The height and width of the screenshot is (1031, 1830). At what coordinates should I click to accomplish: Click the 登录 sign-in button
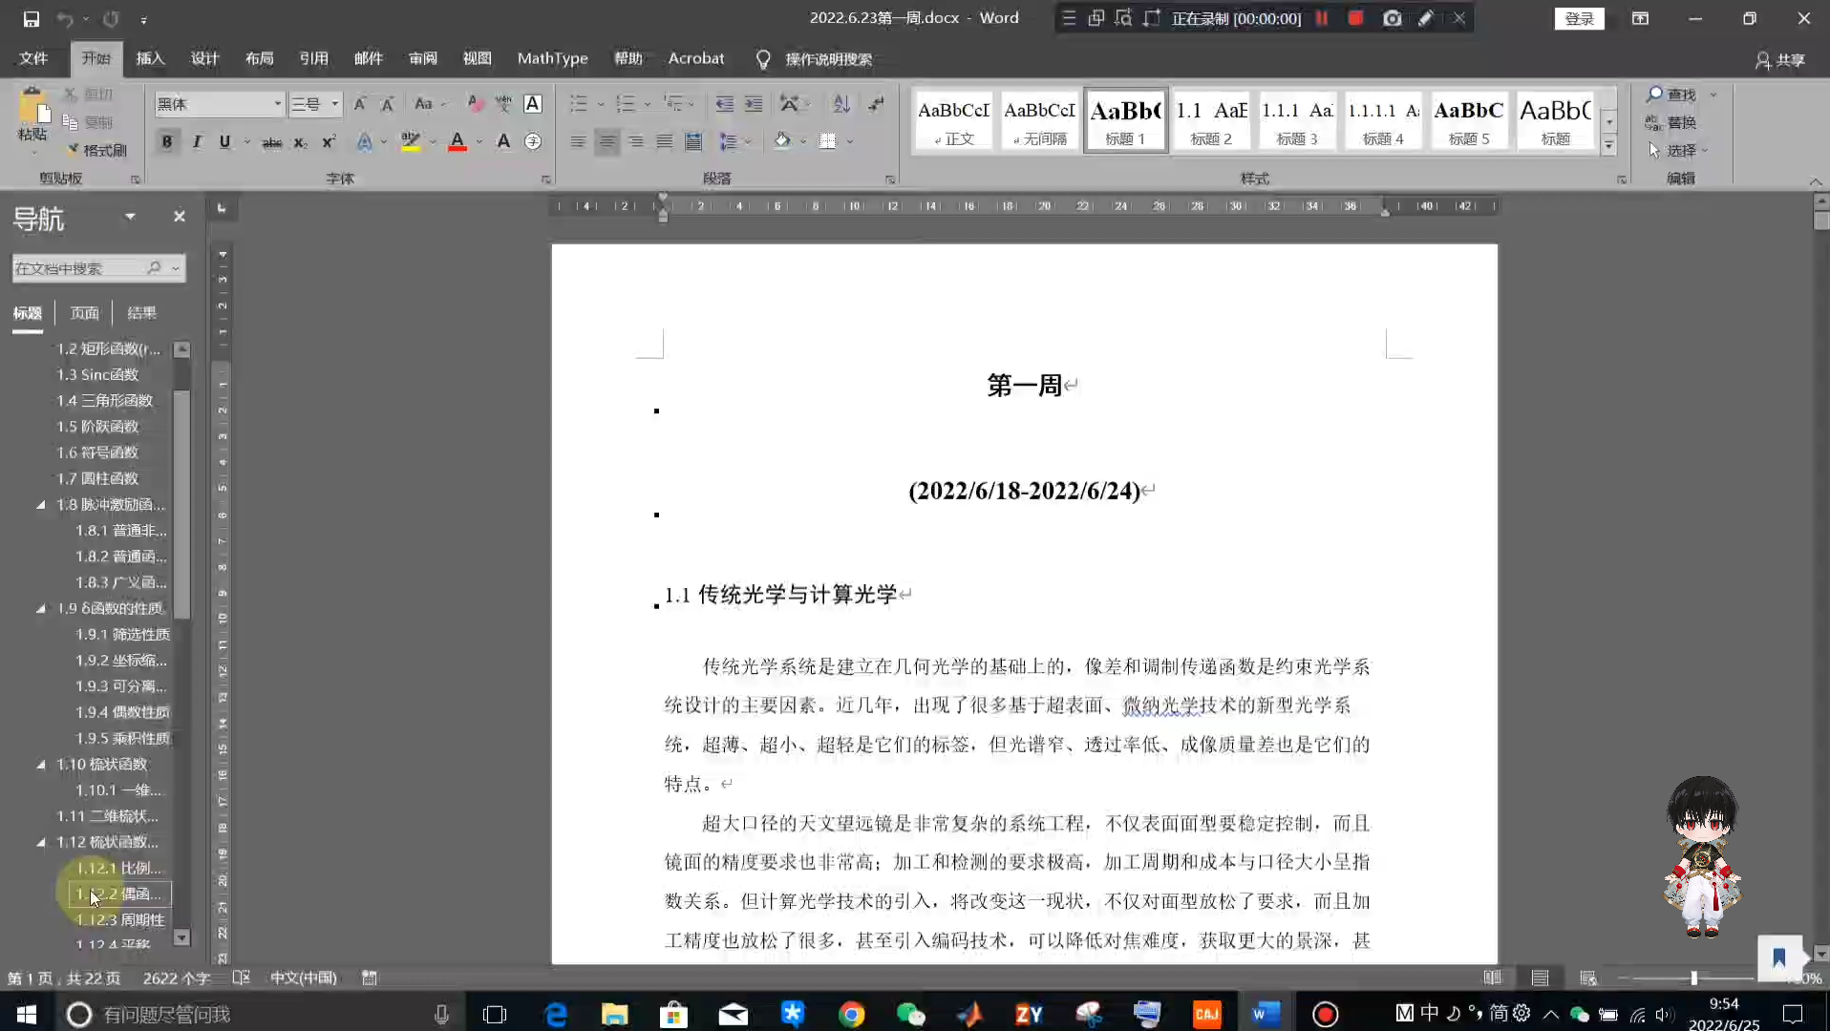[1579, 18]
